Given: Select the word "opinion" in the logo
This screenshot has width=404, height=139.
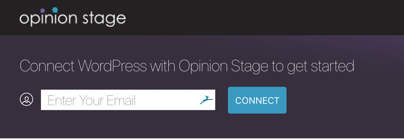Looking at the screenshot, I should 48,19.
